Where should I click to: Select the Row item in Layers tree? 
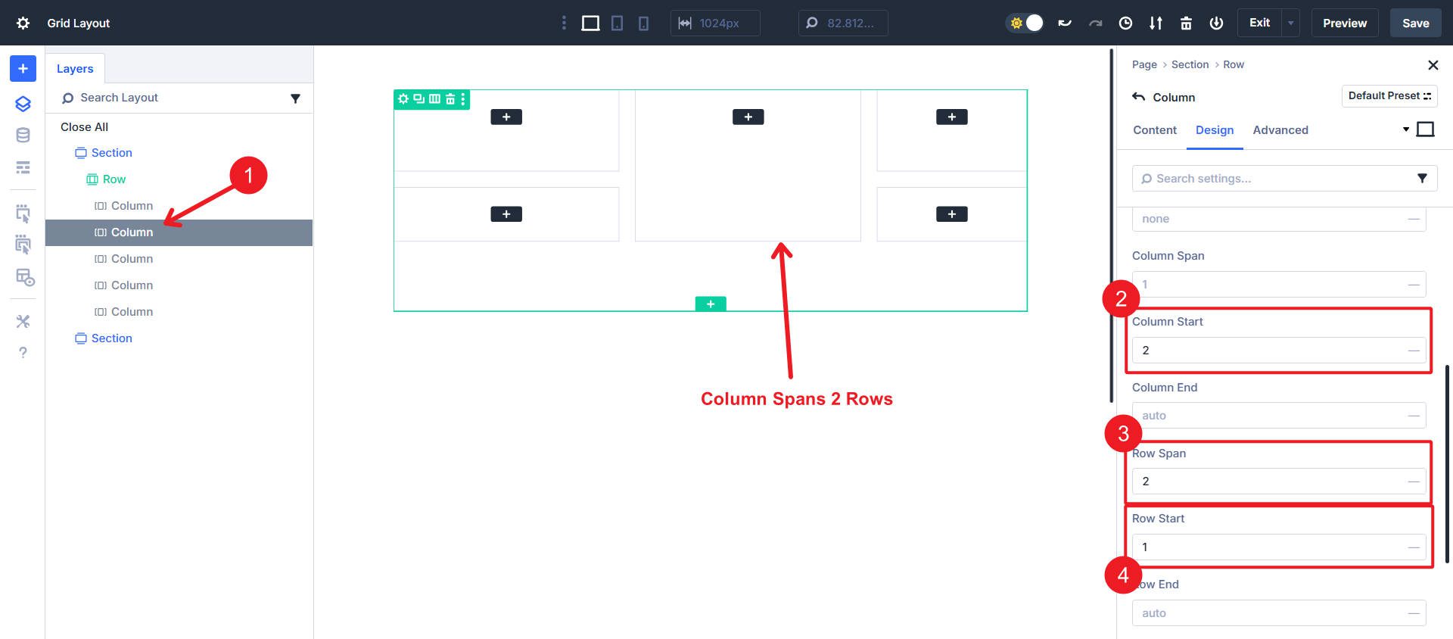coord(114,179)
